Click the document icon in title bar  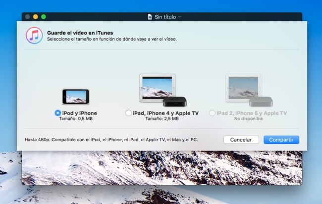pyautogui.click(x=150, y=17)
